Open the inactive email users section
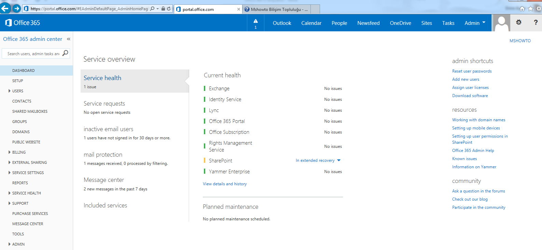The height and width of the screenshot is (250, 542). pyautogui.click(x=109, y=129)
